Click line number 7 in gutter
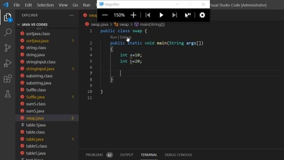 pos(91,73)
